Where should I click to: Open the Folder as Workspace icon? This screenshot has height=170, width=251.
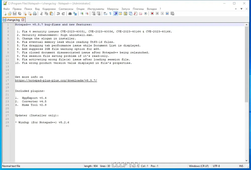[141, 14]
